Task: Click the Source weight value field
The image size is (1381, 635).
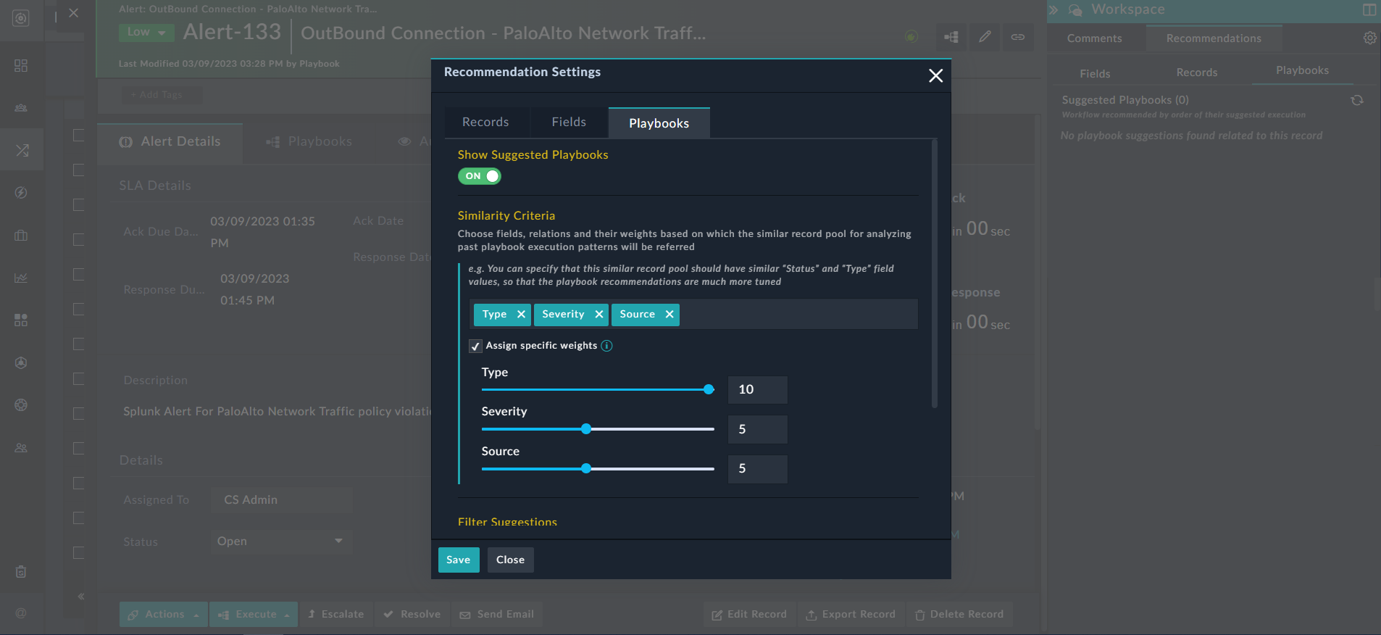Action: (x=757, y=469)
